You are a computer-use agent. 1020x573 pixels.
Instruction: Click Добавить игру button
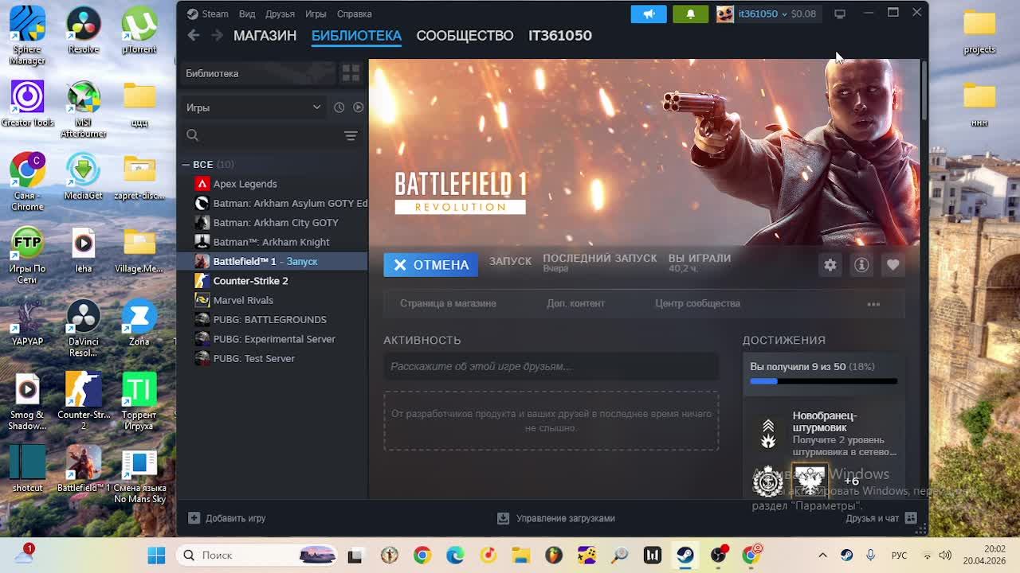click(x=227, y=518)
